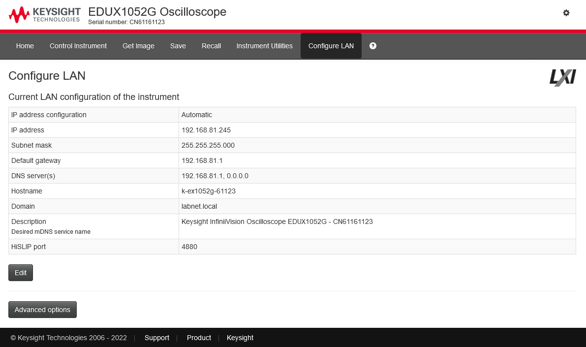Click default gateway value 192.168.81.1

point(202,161)
